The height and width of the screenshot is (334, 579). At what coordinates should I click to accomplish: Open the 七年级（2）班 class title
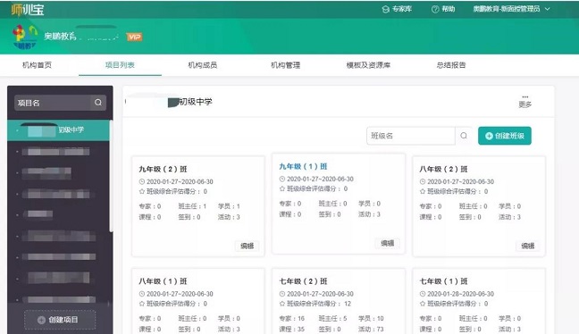(303, 281)
